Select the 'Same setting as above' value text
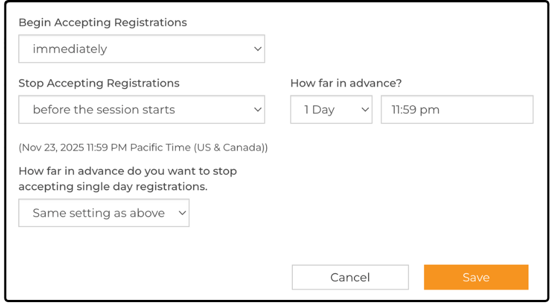The height and width of the screenshot is (306, 553). click(99, 214)
